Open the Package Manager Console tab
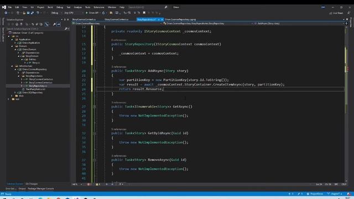Screen dimensions: 354x199 [x=41, y=188]
